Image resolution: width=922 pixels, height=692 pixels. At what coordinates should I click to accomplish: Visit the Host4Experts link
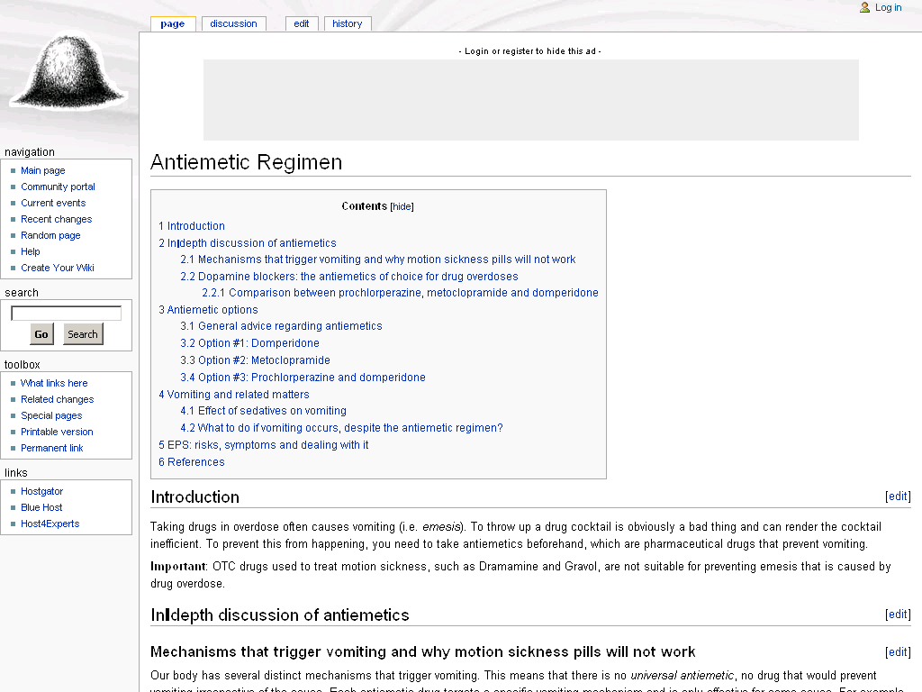point(50,524)
